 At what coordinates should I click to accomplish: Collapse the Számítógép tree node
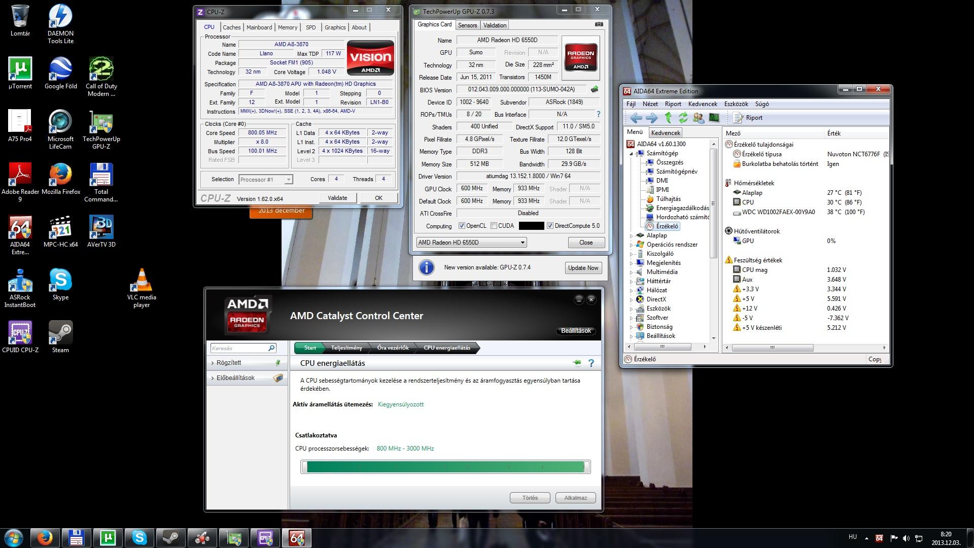click(632, 153)
